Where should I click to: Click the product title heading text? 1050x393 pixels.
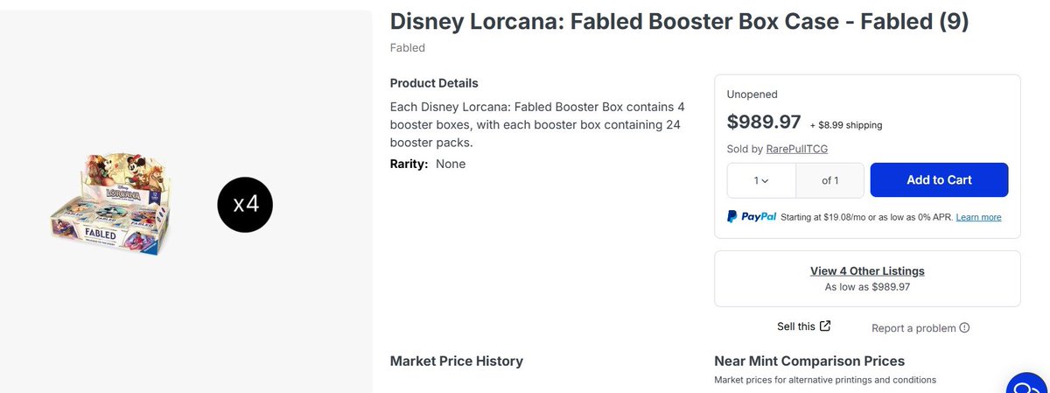[x=679, y=22]
